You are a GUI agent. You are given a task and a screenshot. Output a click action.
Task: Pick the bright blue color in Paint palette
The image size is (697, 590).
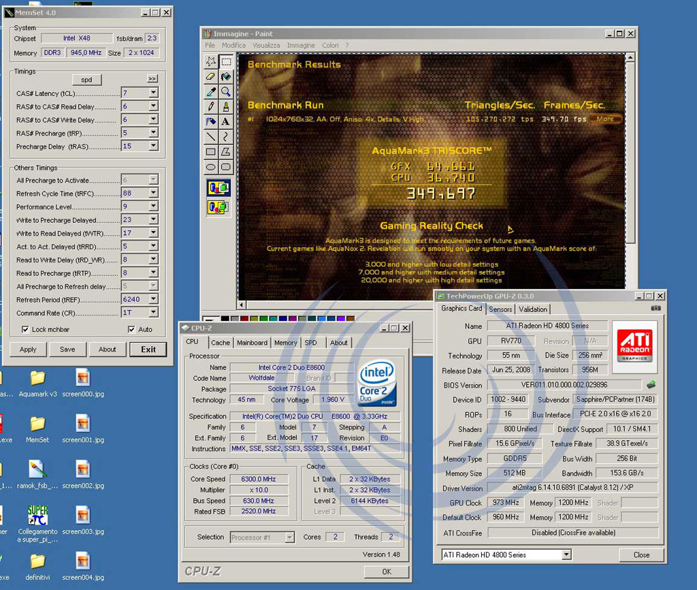tap(322, 319)
